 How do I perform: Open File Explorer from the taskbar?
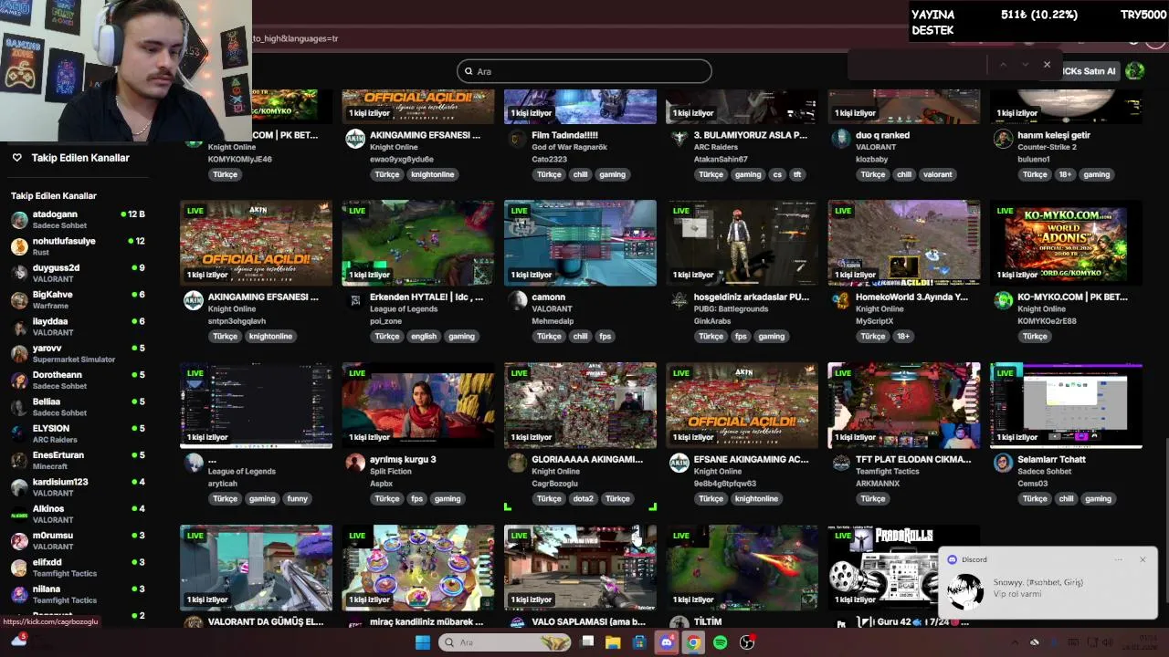613,642
